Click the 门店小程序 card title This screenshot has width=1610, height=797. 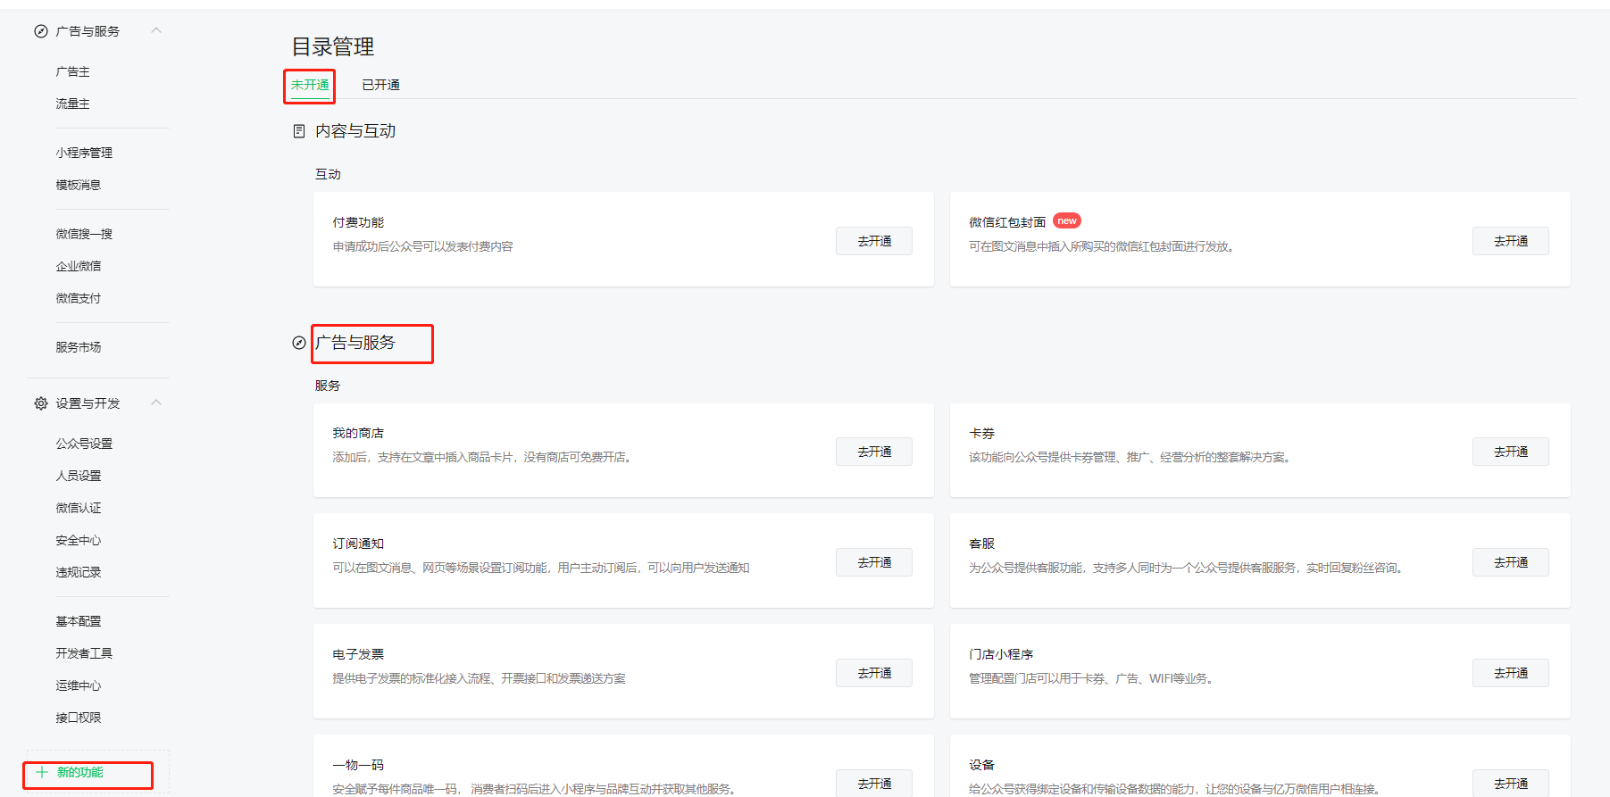tap(1001, 654)
